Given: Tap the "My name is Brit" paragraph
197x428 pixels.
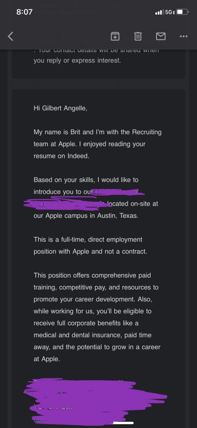Looking at the screenshot, I should (x=97, y=144).
